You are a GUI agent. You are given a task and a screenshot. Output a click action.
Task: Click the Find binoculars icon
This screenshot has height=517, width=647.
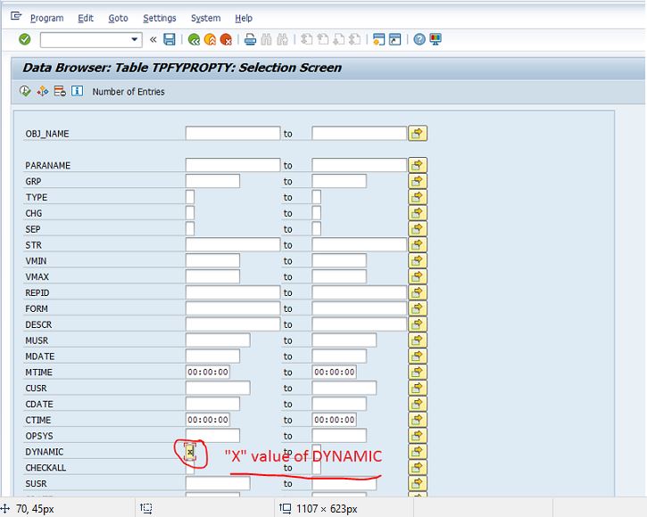click(x=267, y=39)
